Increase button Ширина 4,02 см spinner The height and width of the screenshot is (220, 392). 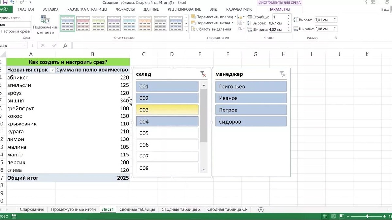point(289,28)
